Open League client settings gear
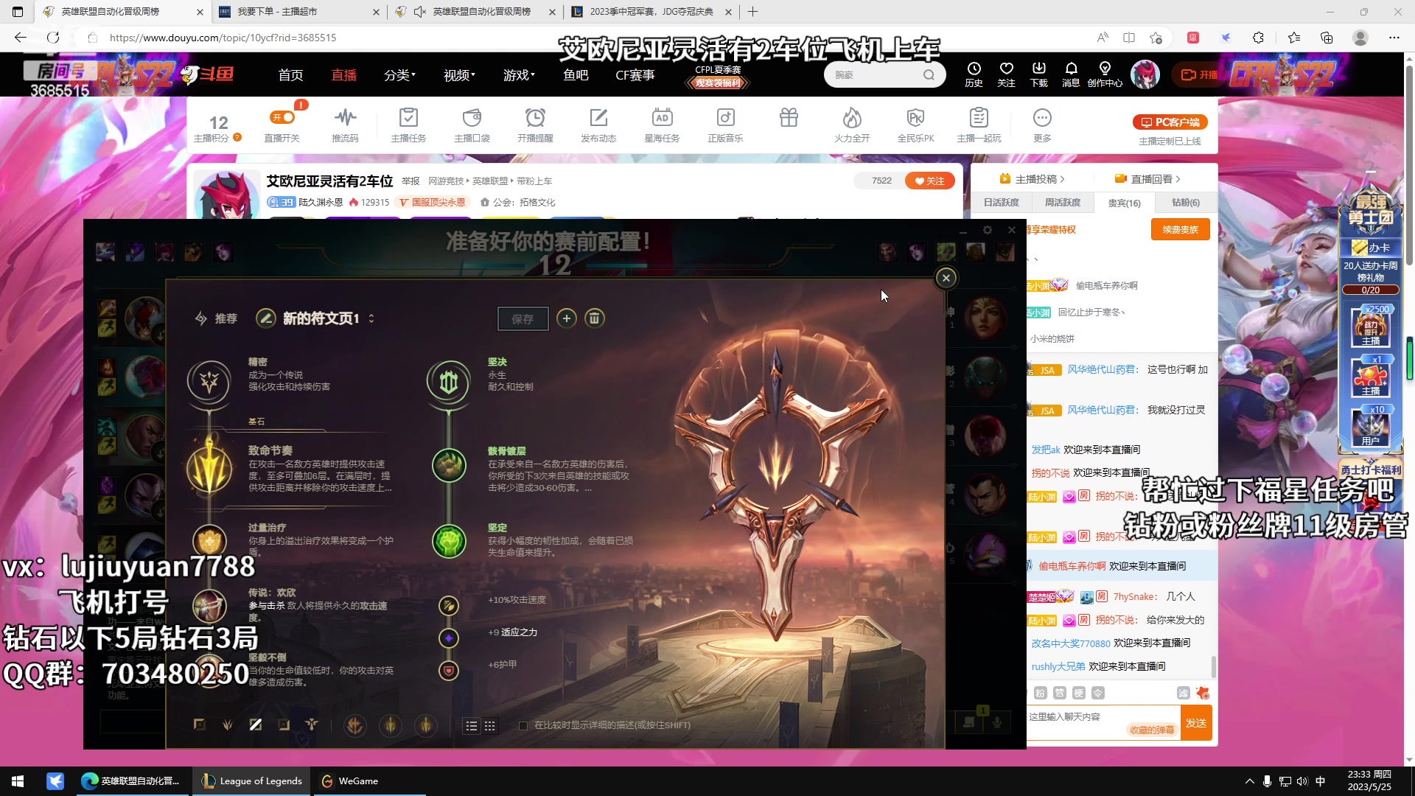Image resolution: width=1415 pixels, height=796 pixels. (x=988, y=230)
